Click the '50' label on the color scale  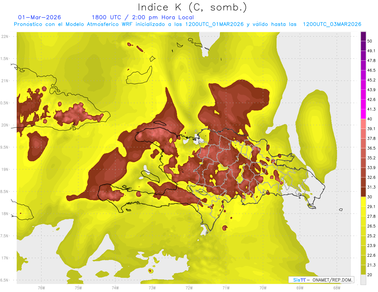(x=369, y=41)
